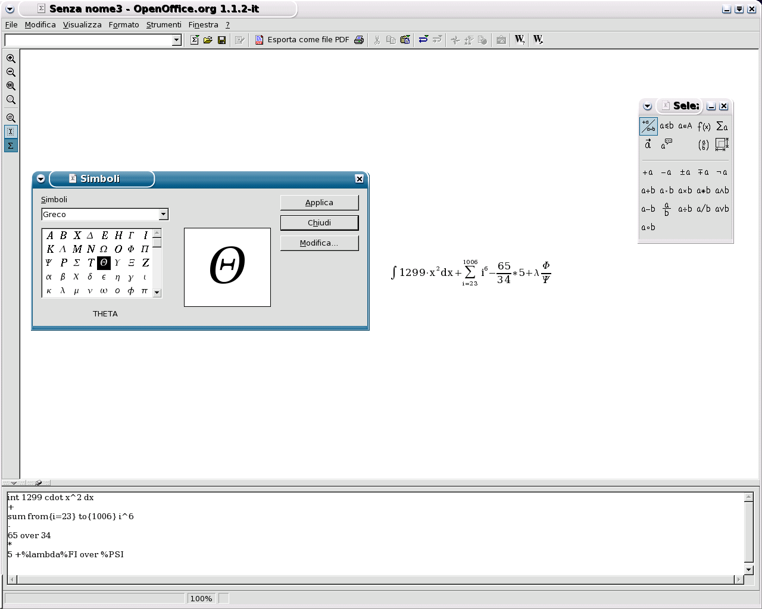This screenshot has width=762, height=609.
Task: Click the zoom in magnifier icon
Action: click(x=11, y=58)
